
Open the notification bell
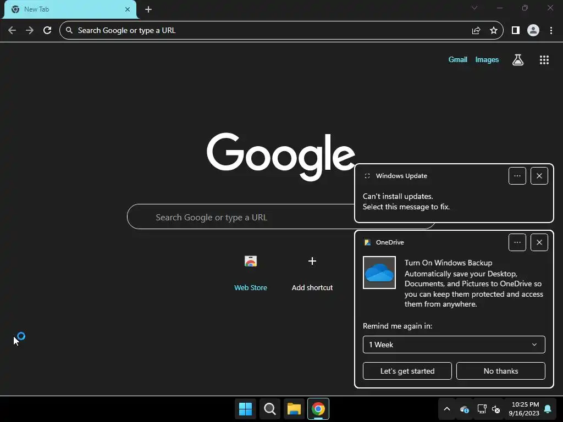pyautogui.click(x=548, y=409)
